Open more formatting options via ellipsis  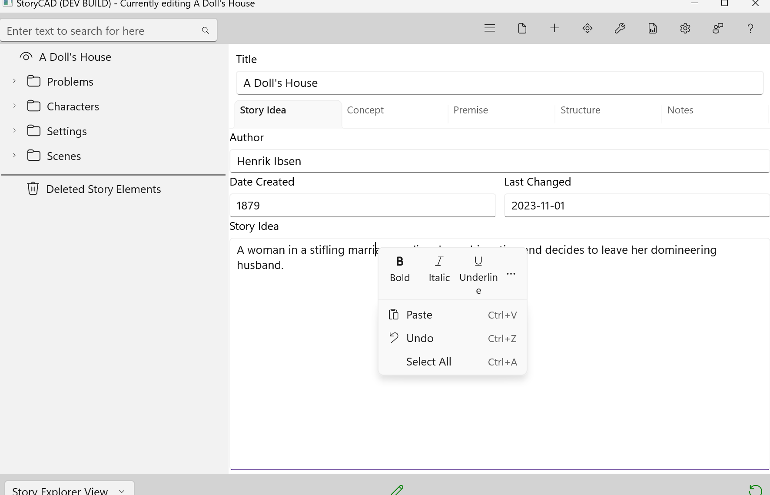point(511,274)
